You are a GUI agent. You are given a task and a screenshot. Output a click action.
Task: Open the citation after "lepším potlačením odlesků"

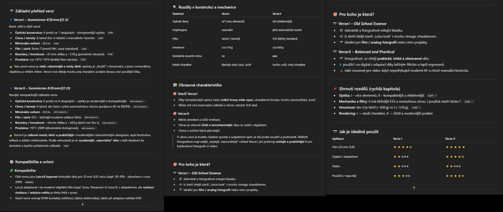coord(66,146)
